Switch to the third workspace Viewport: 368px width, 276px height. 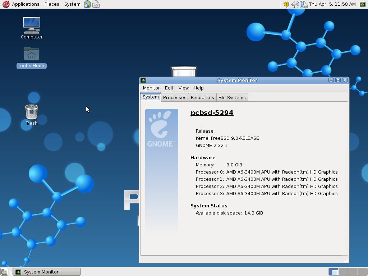point(353,272)
